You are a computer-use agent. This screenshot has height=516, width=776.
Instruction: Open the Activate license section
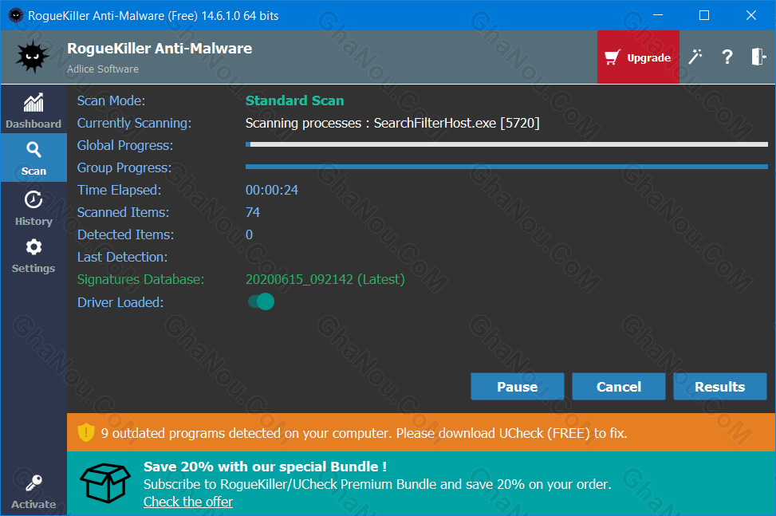click(33, 492)
